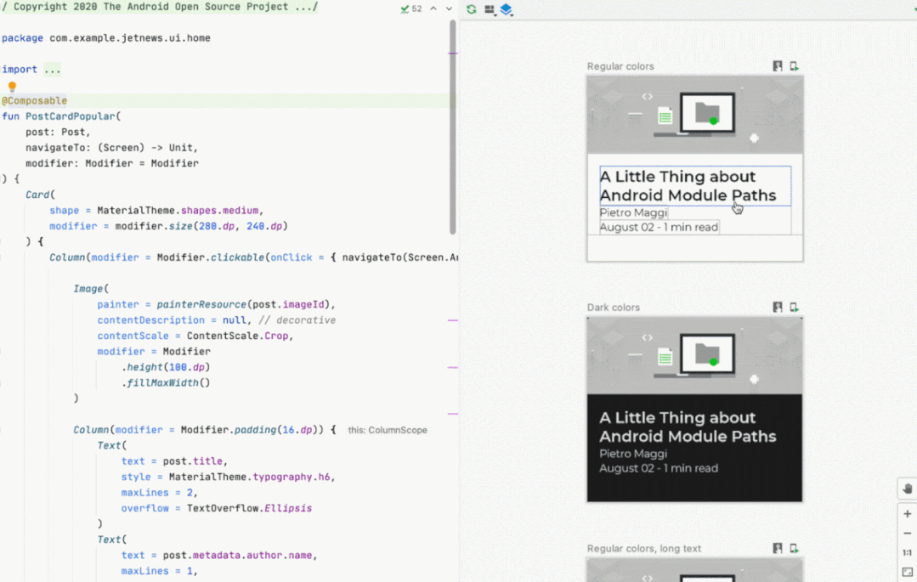Click 'post.metadata.author.name' in code
The width and height of the screenshot is (917, 582).
[237, 555]
